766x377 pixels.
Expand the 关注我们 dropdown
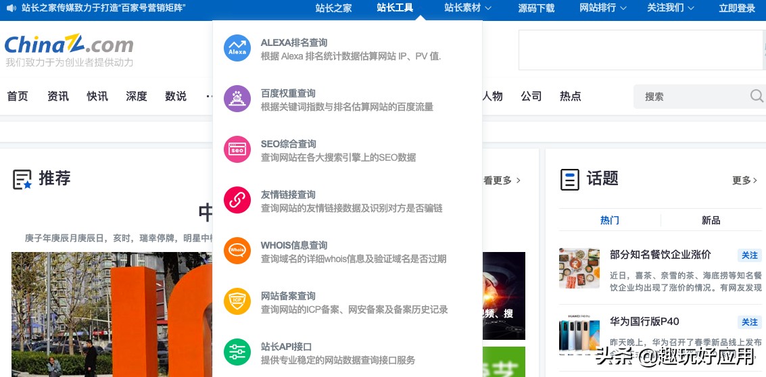click(x=670, y=8)
